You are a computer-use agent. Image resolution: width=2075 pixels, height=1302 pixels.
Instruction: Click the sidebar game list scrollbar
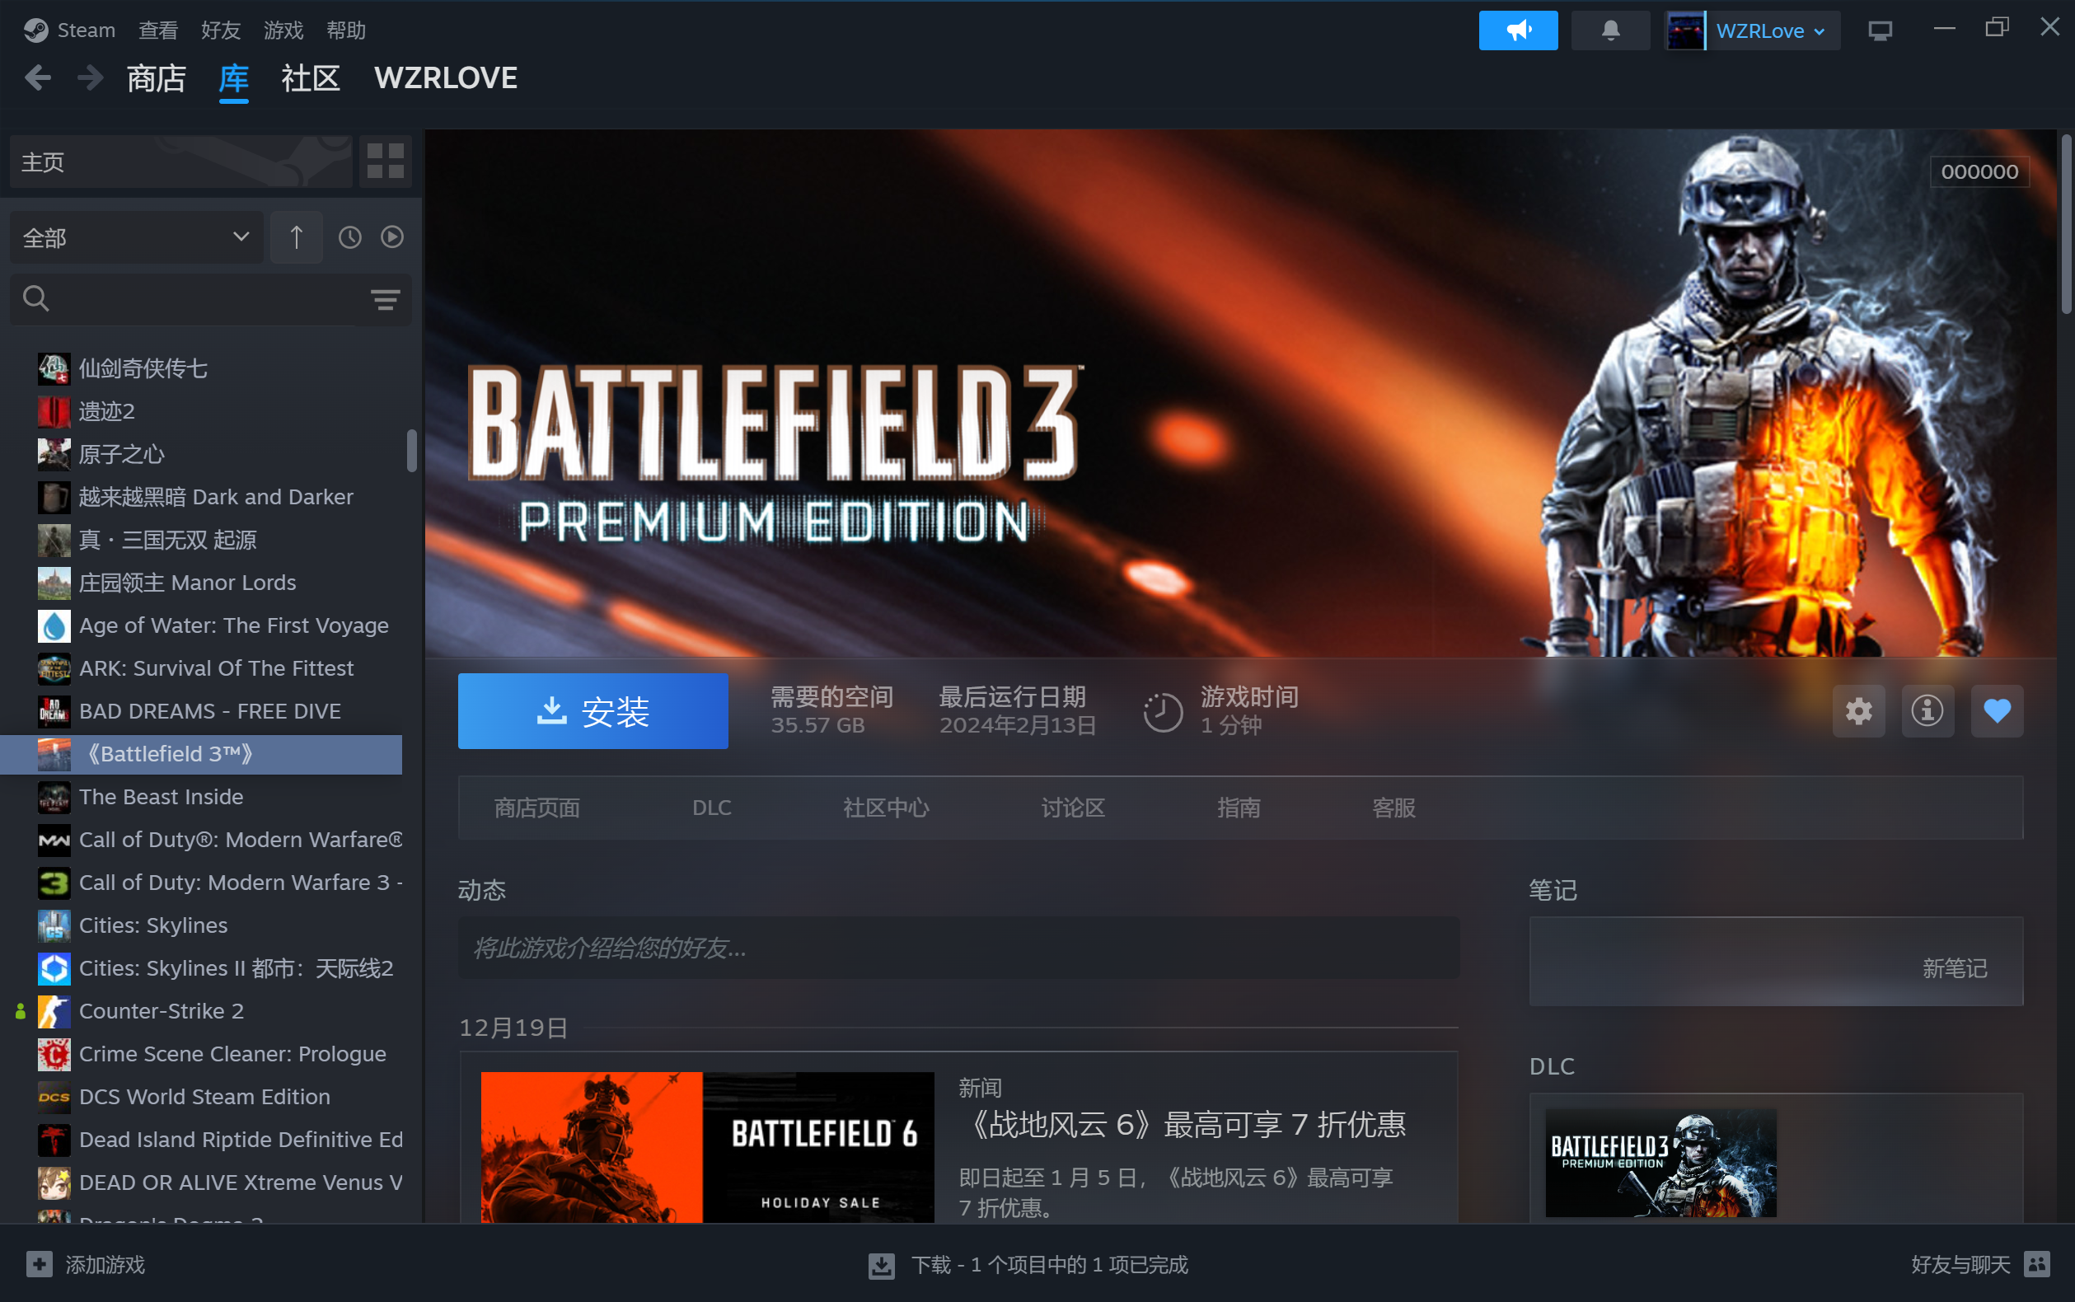(411, 451)
